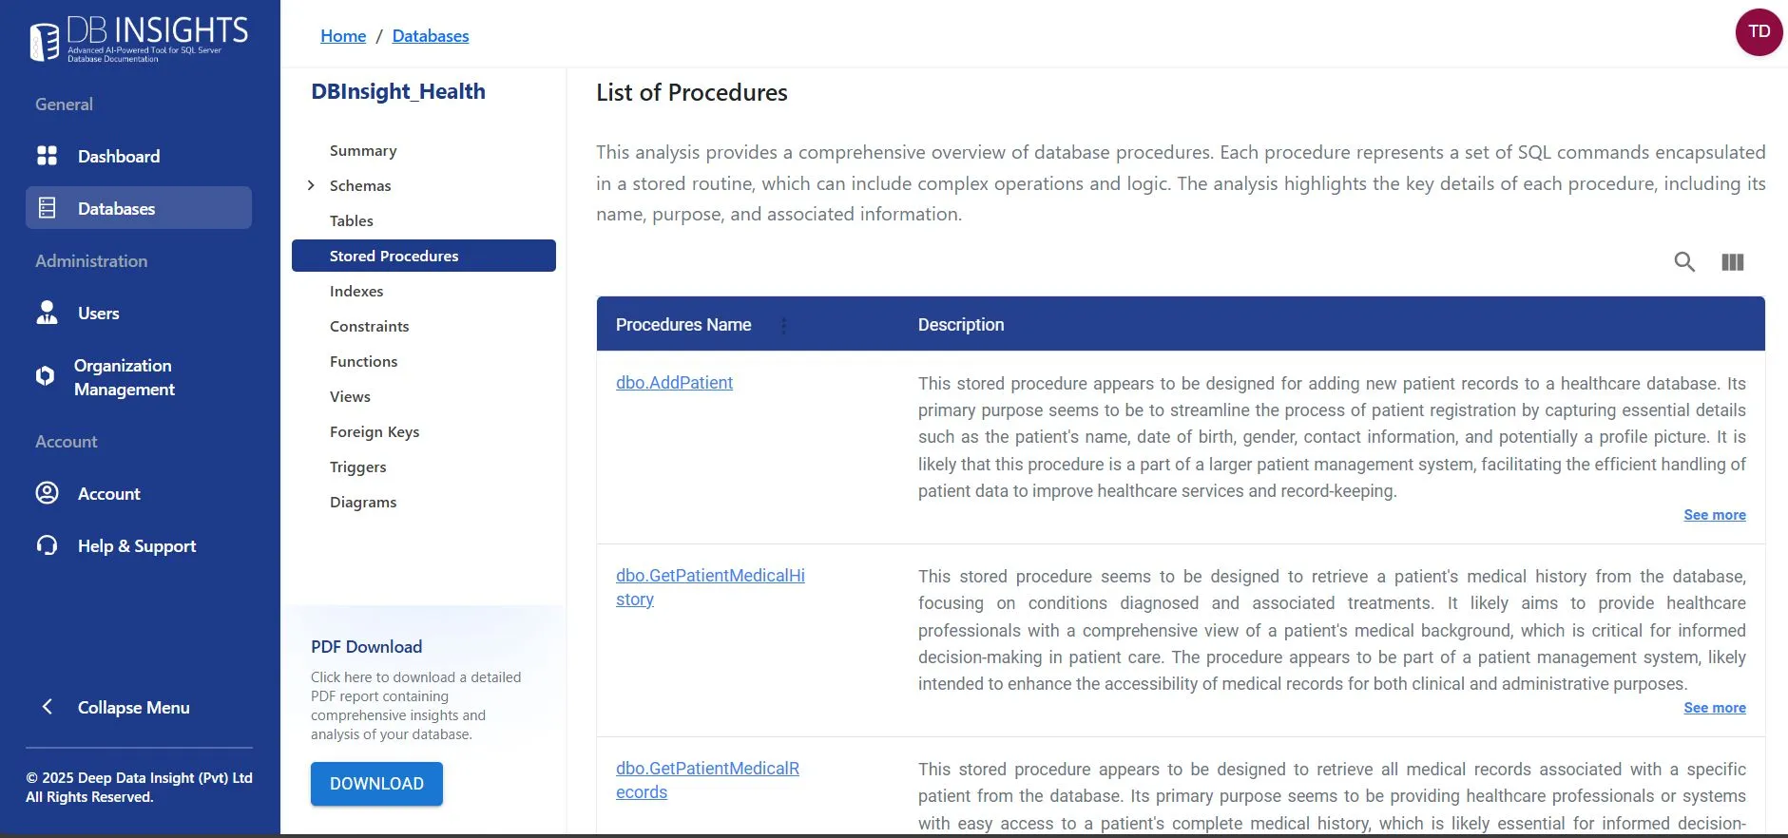Screen dimensions: 1788x838
Task: Open Procedures Name column options menu
Action: 783,325
